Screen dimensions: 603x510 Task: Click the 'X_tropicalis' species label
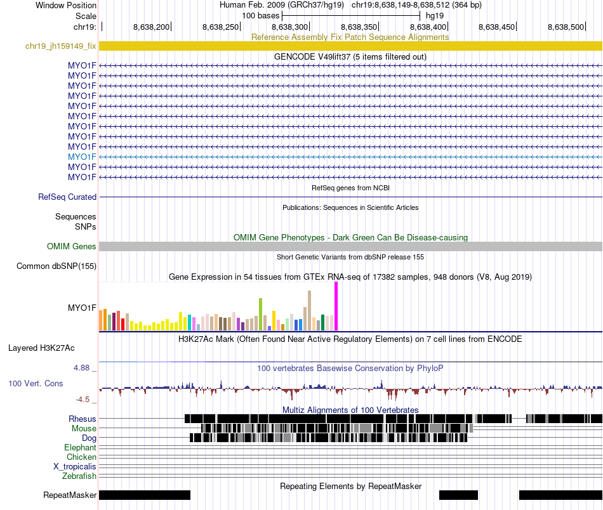[x=74, y=467]
